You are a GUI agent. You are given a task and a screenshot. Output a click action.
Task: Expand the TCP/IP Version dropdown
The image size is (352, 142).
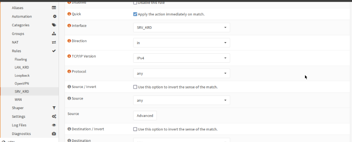(x=181, y=58)
